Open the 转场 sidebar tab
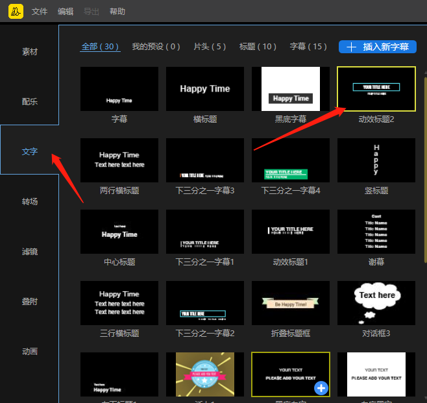Viewport: 427px width, 403px height. pos(30,202)
